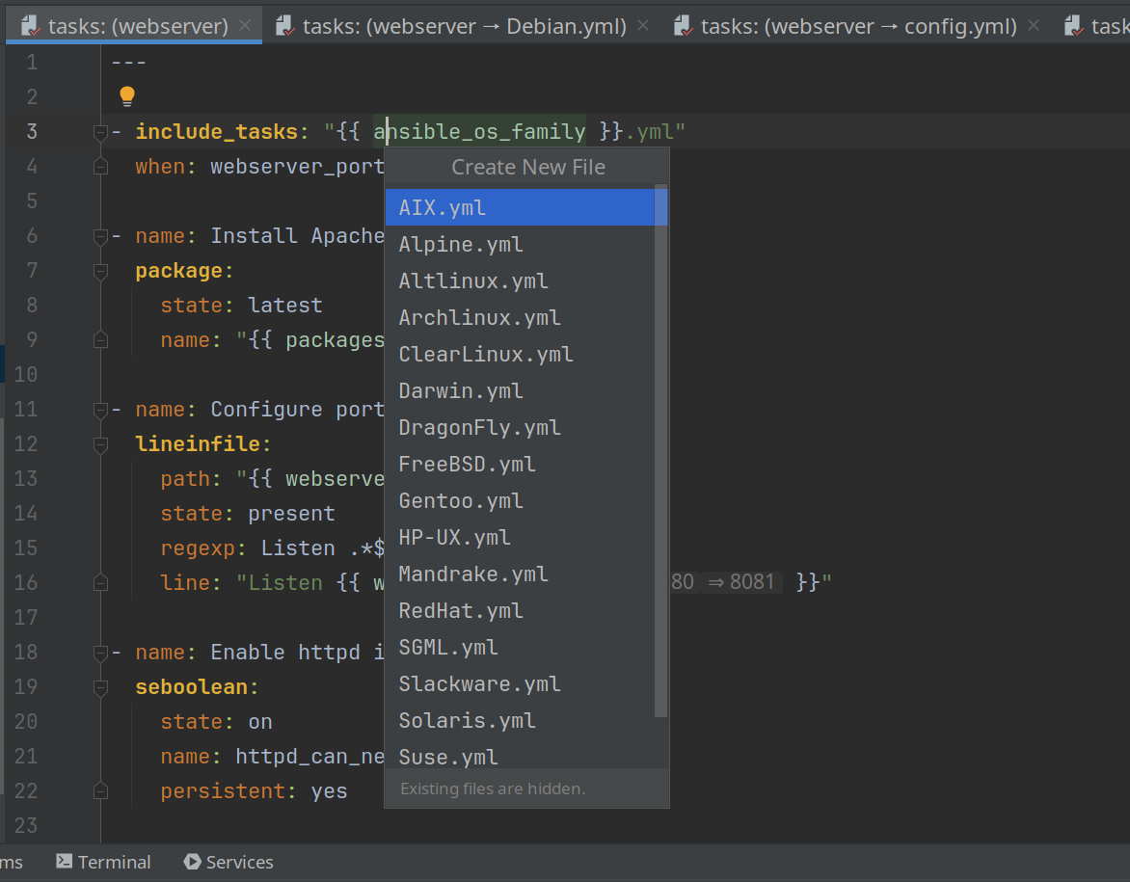This screenshot has width=1130, height=882.
Task: Close the webserver → config.yml tab
Action: (x=1034, y=25)
